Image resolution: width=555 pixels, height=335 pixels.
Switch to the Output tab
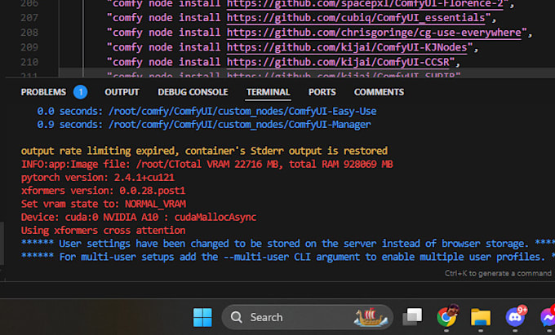click(x=122, y=92)
